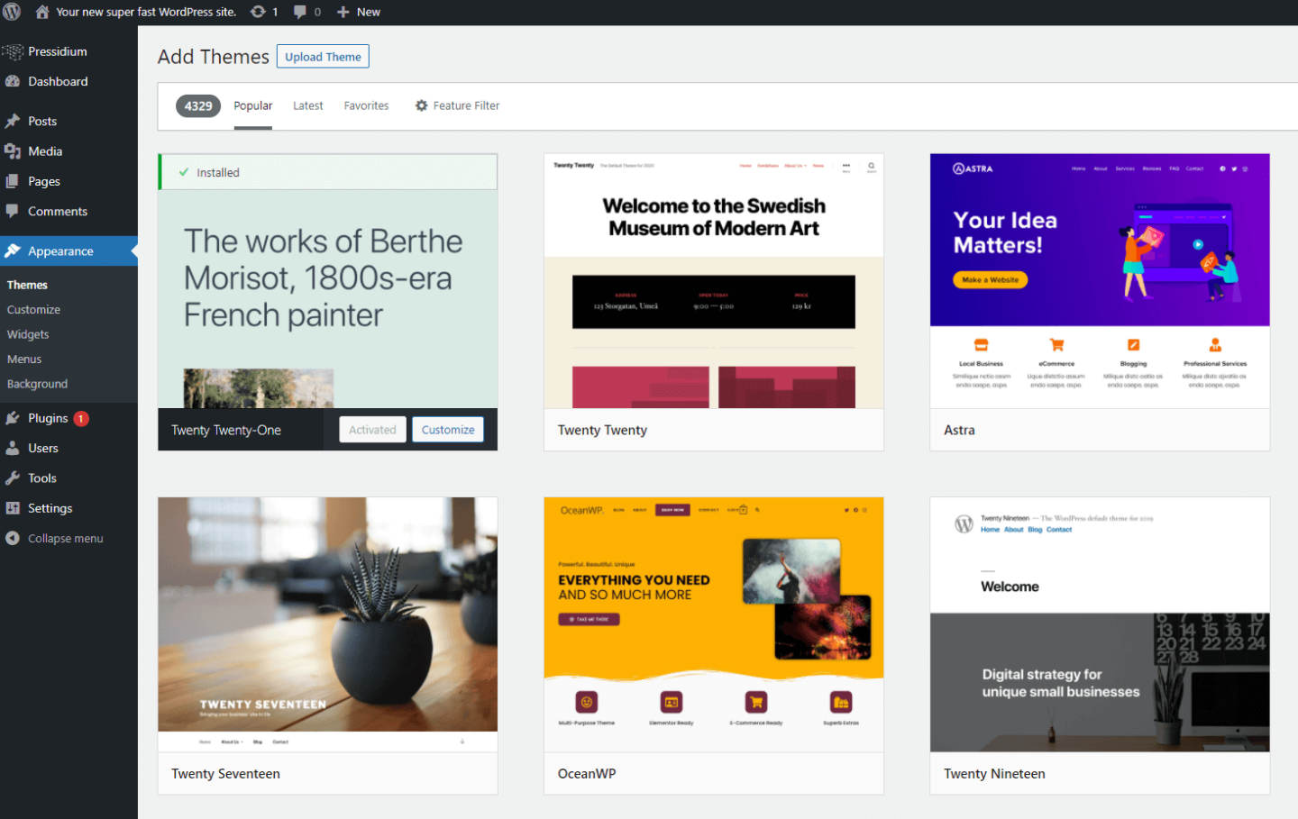Image resolution: width=1298 pixels, height=819 pixels.
Task: Click the Twenty Twenty theme name
Action: tap(602, 430)
